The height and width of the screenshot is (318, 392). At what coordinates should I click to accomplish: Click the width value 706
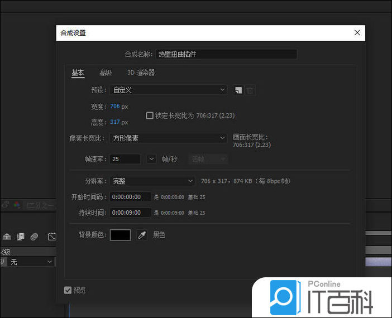pos(114,106)
